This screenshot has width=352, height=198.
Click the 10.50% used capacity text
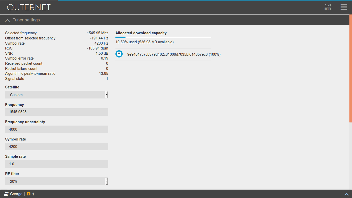(x=145, y=42)
